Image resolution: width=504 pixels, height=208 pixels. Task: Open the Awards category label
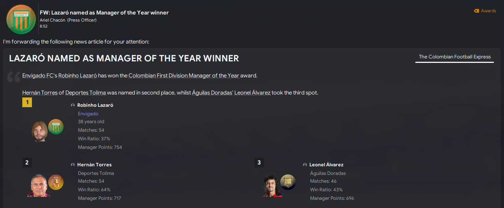pyautogui.click(x=488, y=11)
